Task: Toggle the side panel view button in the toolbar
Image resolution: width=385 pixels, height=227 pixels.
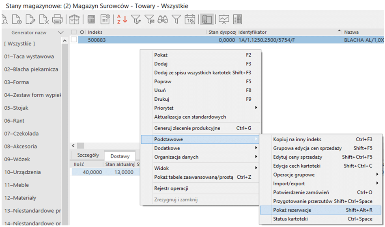Action: point(206,19)
